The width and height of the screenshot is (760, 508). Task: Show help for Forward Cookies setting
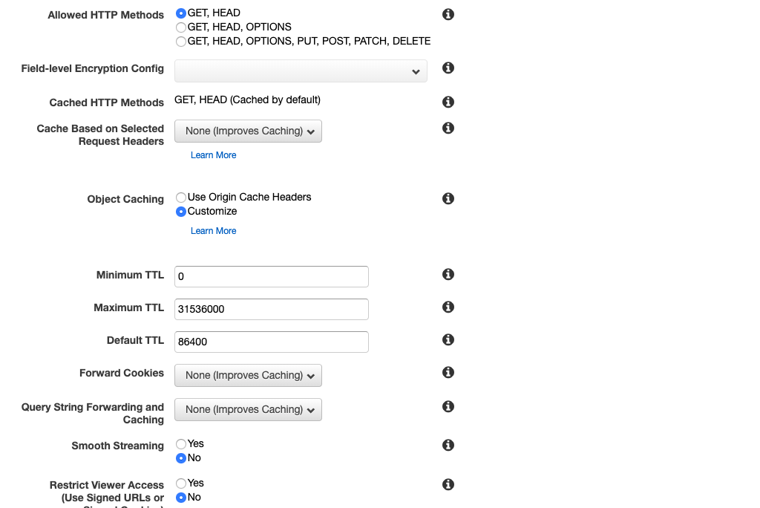pos(448,372)
